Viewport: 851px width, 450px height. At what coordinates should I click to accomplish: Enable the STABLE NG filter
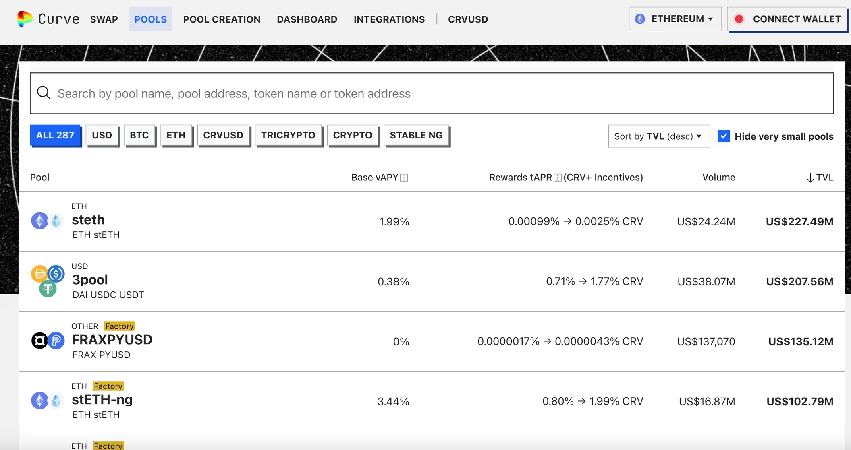pos(416,135)
